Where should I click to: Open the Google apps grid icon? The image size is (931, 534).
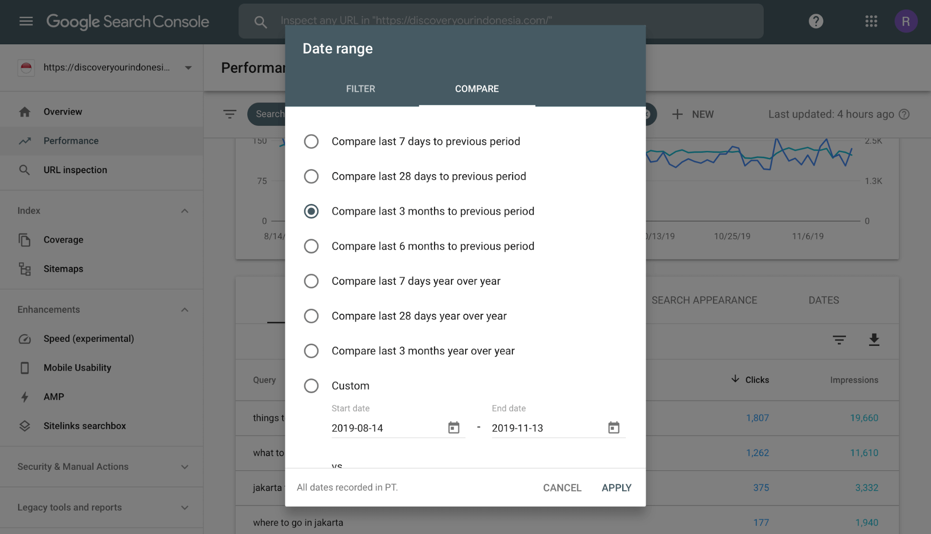(871, 21)
